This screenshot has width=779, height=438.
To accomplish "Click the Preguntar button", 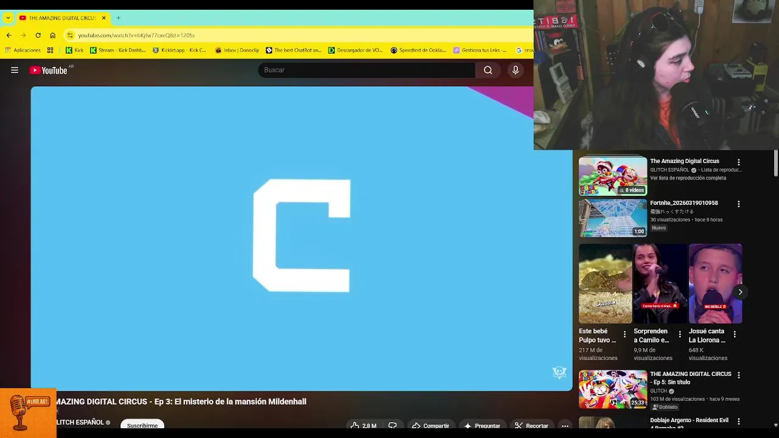I will (x=481, y=426).
